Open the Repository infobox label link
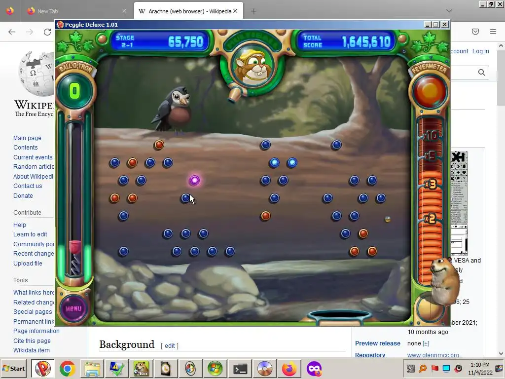Image resolution: width=505 pixels, height=379 pixels. tap(370, 354)
